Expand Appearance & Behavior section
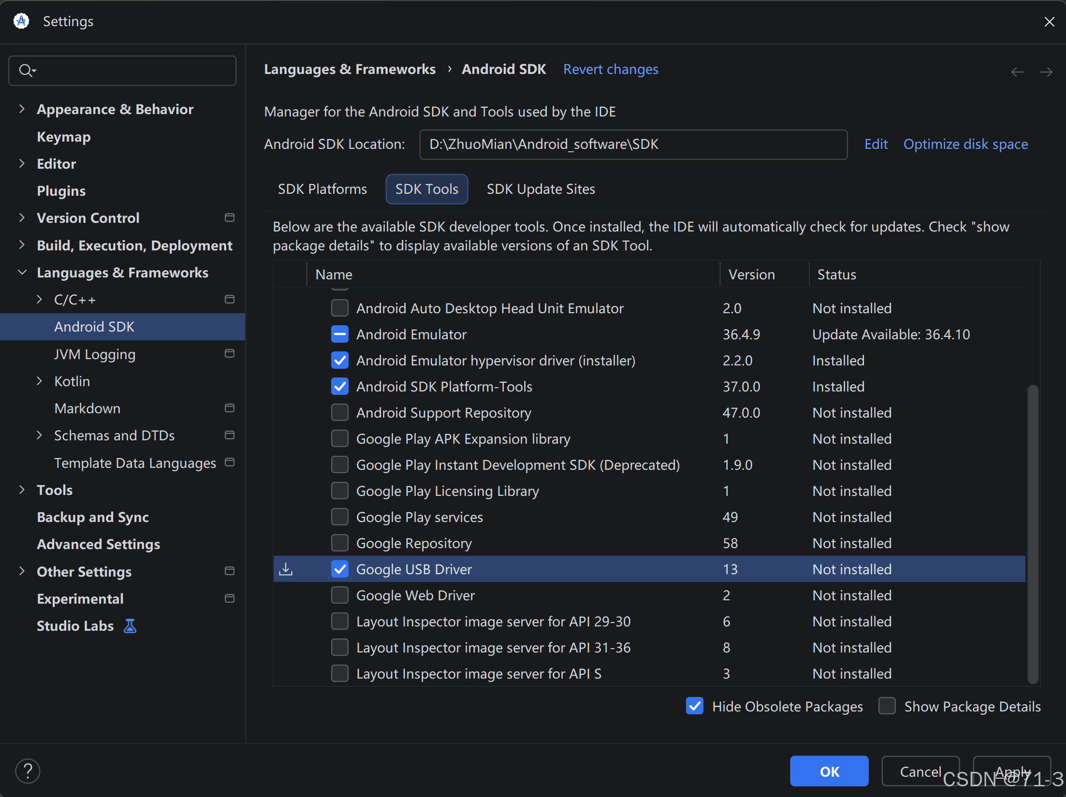 point(22,109)
